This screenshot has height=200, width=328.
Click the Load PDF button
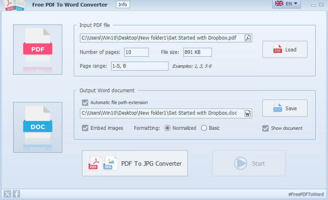coord(285,50)
